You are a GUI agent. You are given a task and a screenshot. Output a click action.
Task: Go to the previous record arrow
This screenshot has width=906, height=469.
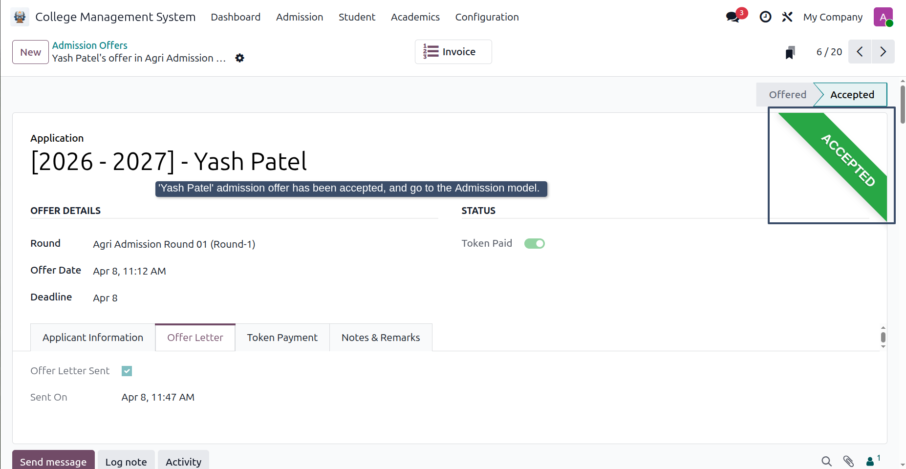[x=860, y=52]
